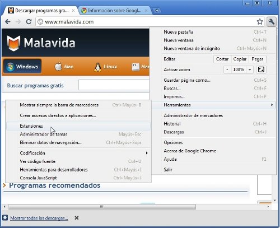280x228 pixels.
Task: Click the Pegar button
Action: 258,59
